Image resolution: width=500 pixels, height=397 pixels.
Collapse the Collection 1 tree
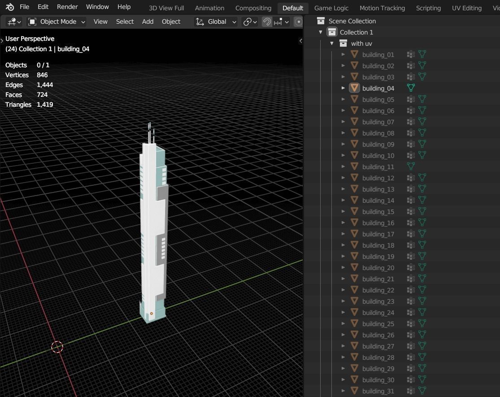321,32
